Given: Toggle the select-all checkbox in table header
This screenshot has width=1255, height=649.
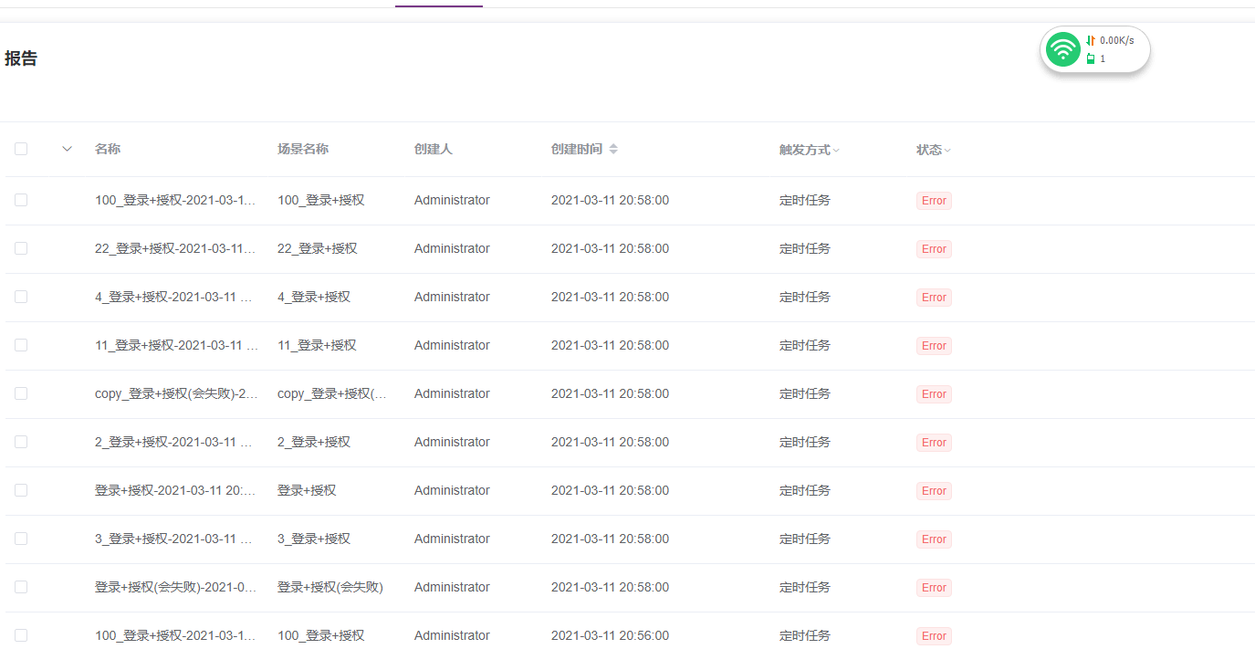Looking at the screenshot, I should pyautogui.click(x=21, y=149).
